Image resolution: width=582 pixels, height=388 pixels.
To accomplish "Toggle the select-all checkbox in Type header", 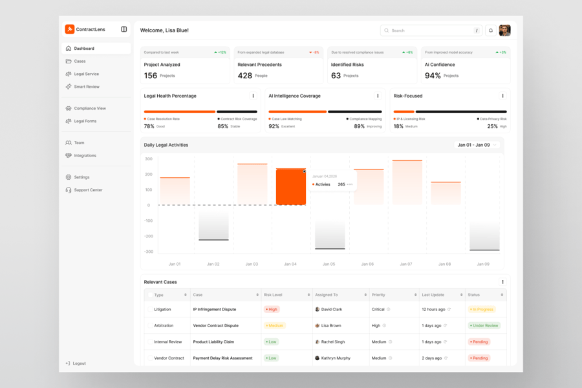I will tap(150, 295).
